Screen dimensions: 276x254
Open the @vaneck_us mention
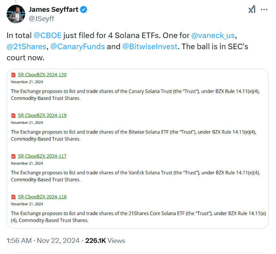click(213, 36)
